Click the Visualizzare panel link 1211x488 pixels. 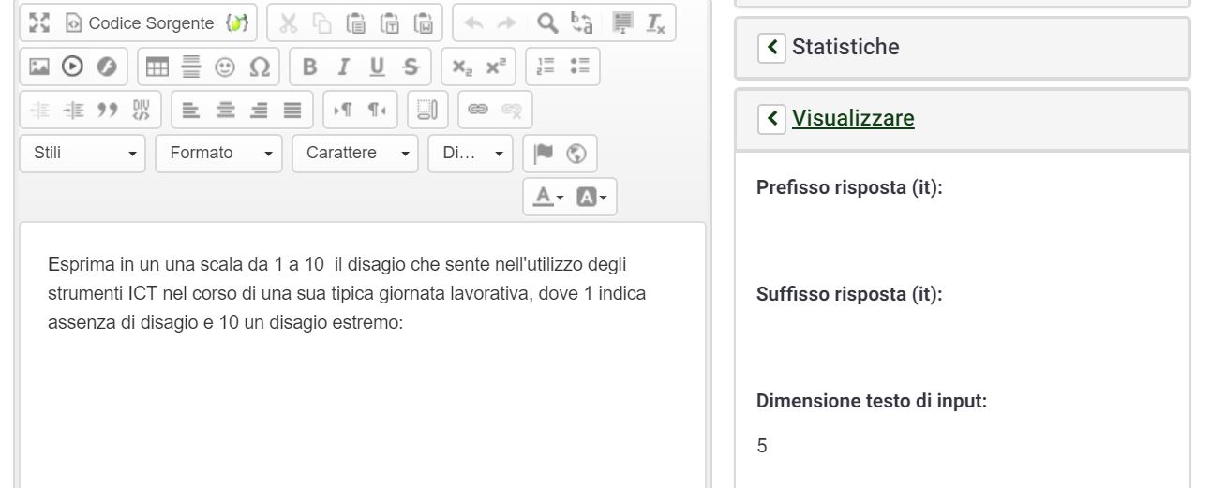[x=853, y=119]
